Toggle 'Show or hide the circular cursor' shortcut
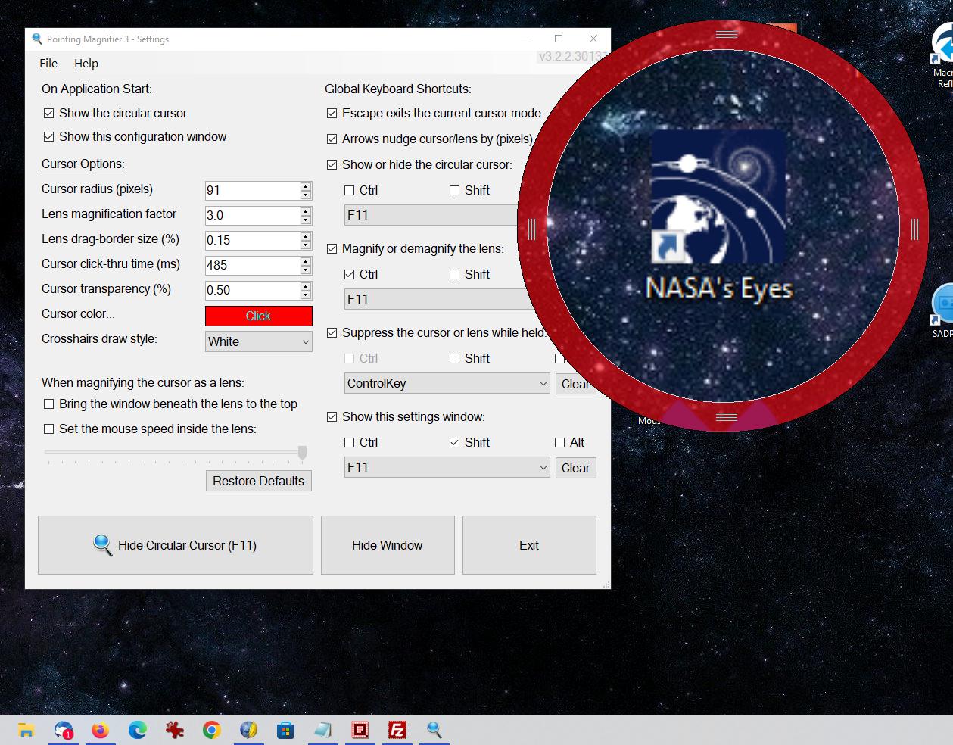Screen dimensions: 953x745 [332, 164]
